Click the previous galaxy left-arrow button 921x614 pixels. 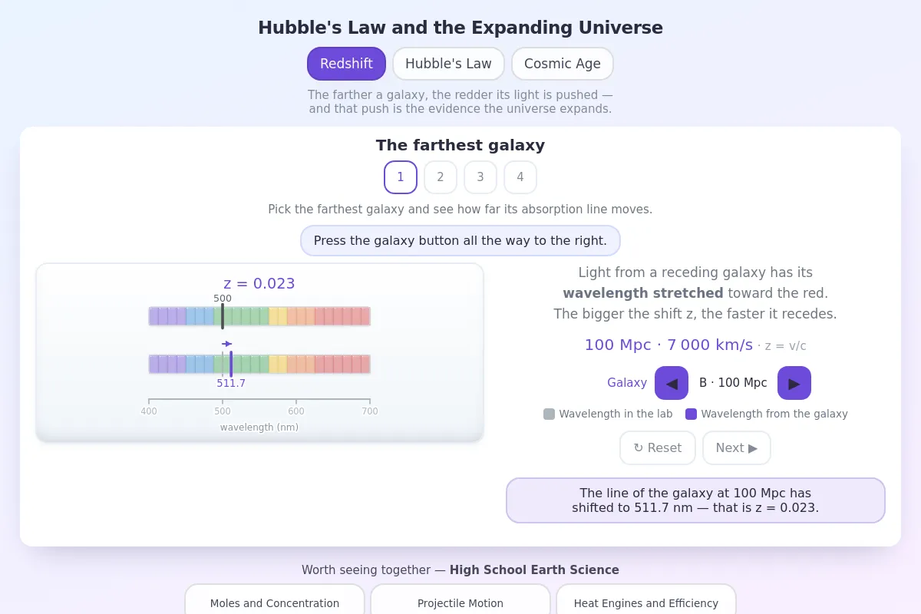coord(672,383)
